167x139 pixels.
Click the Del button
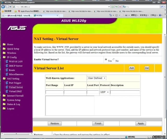[x=147, y=68]
